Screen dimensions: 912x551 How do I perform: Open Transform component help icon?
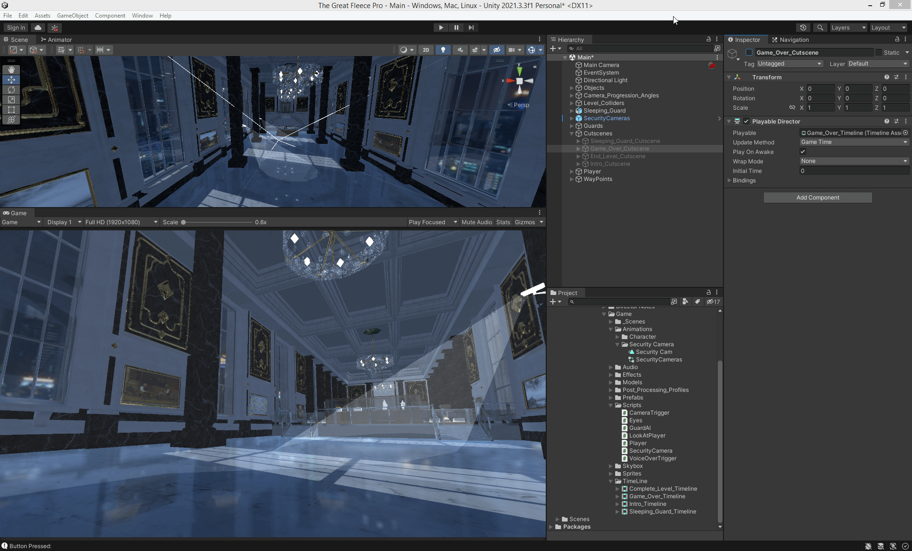[x=886, y=77]
